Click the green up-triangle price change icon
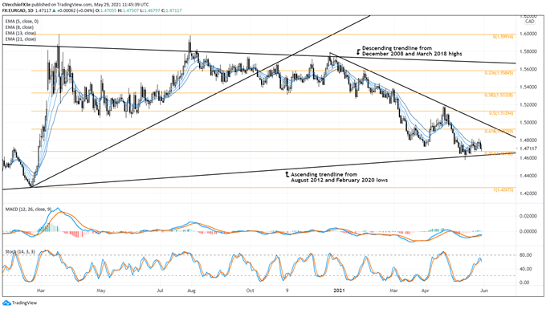 point(54,10)
